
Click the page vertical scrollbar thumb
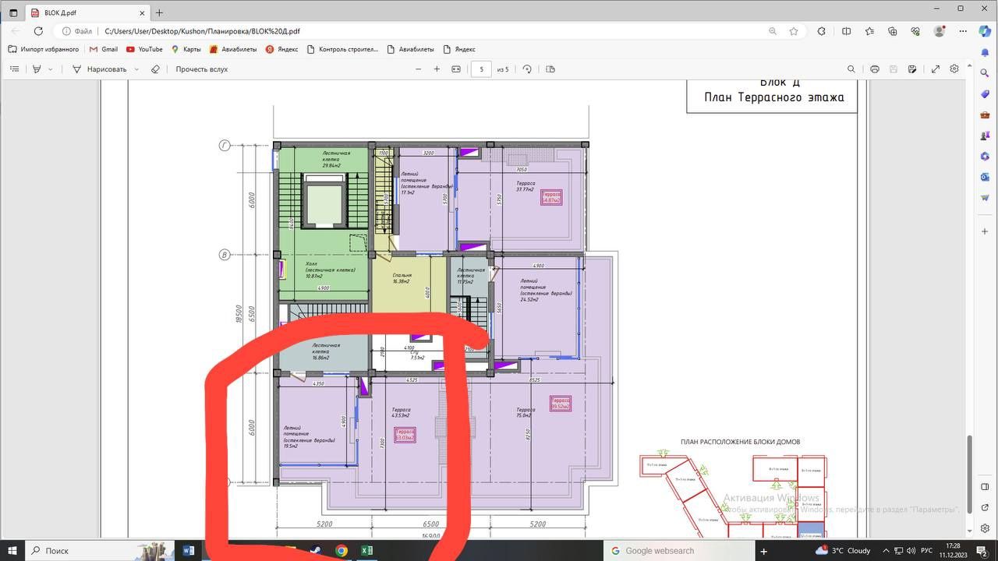[x=971, y=475]
